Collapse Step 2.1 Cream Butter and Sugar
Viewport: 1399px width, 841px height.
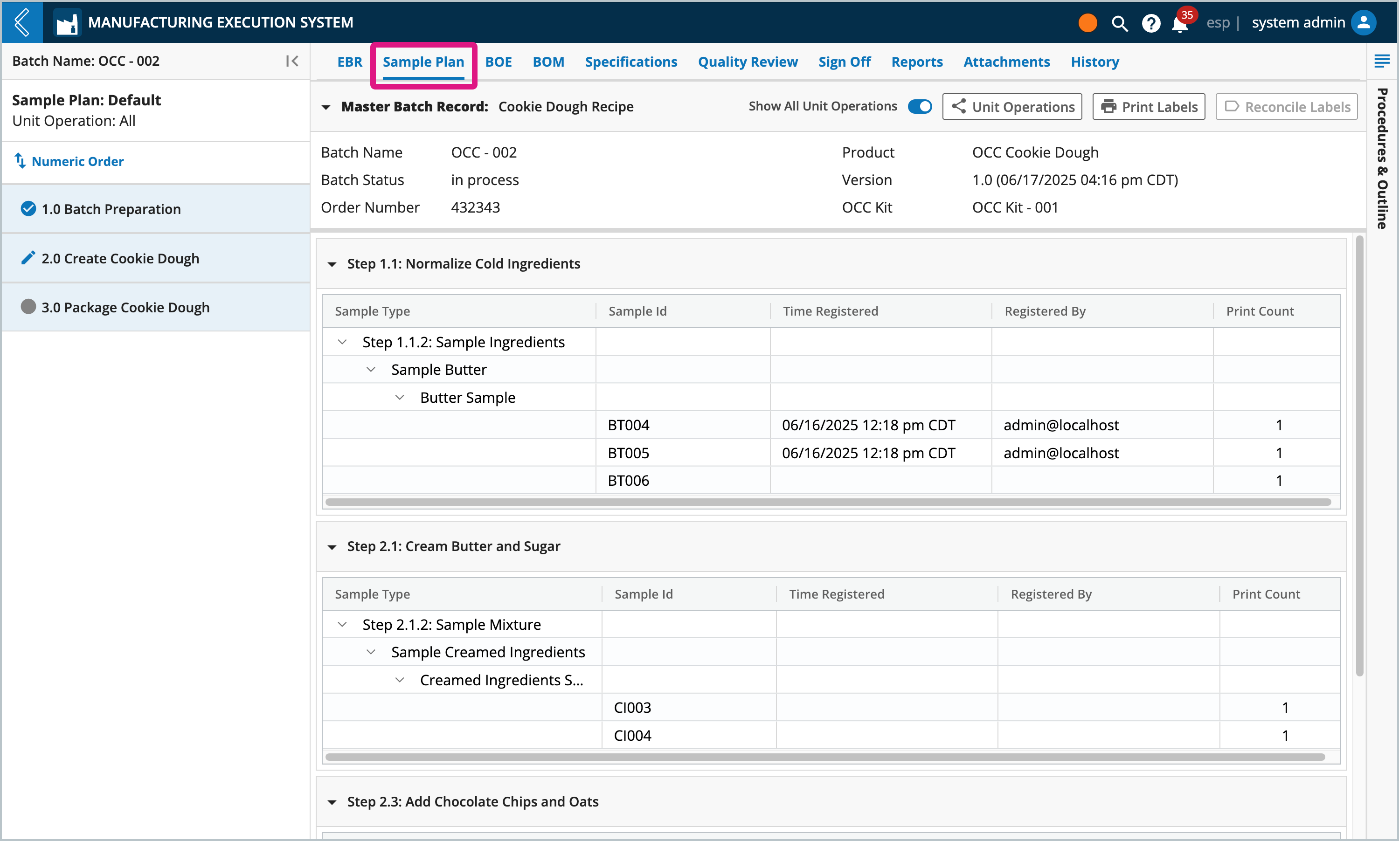[332, 547]
